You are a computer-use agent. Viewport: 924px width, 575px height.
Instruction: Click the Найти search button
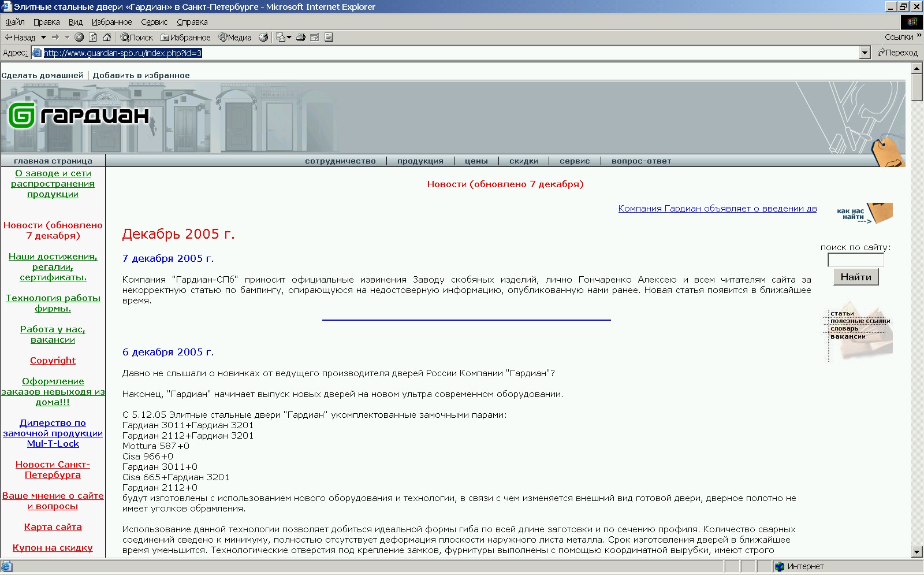click(856, 277)
